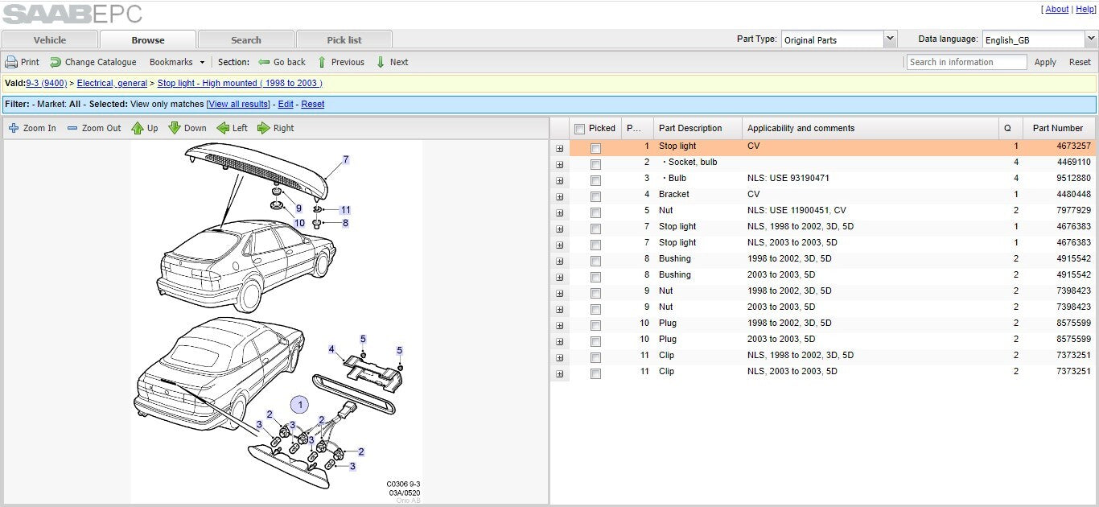Open the Bookmarks dropdown menu
The width and height of the screenshot is (1099, 507).
[x=177, y=62]
